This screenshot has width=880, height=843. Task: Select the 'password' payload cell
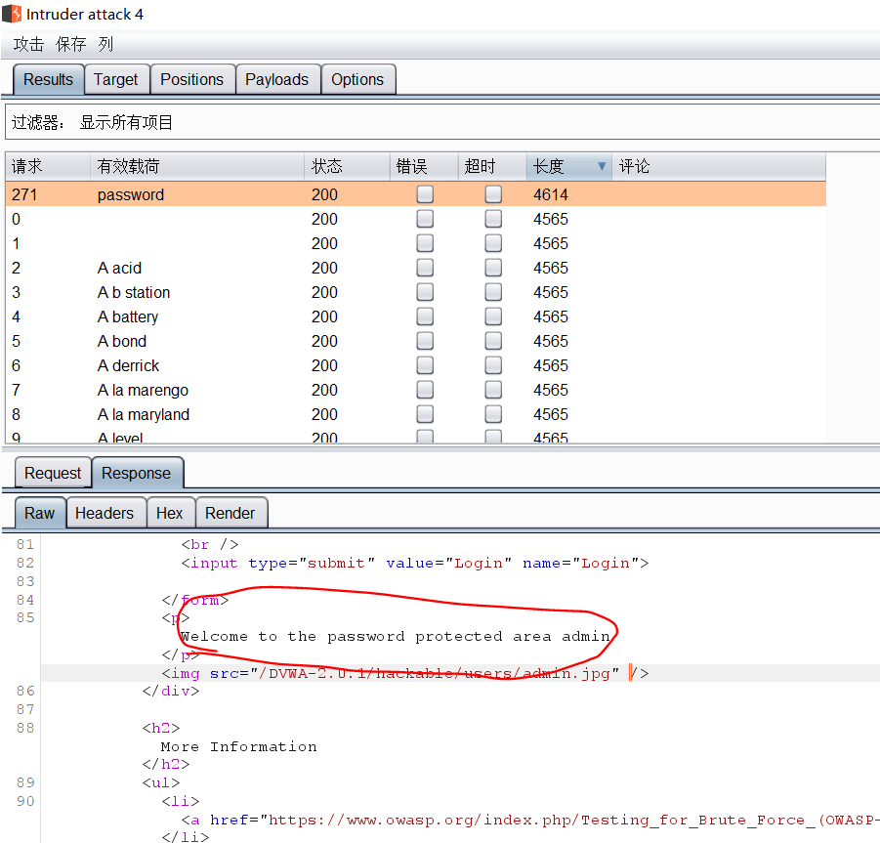coord(131,194)
